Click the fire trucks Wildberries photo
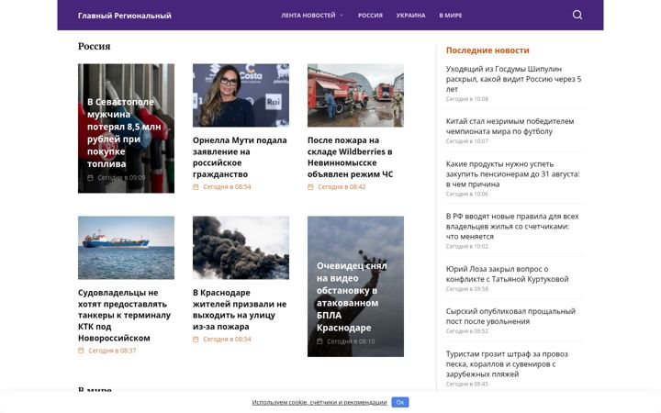This screenshot has width=661, height=413. [x=355, y=95]
